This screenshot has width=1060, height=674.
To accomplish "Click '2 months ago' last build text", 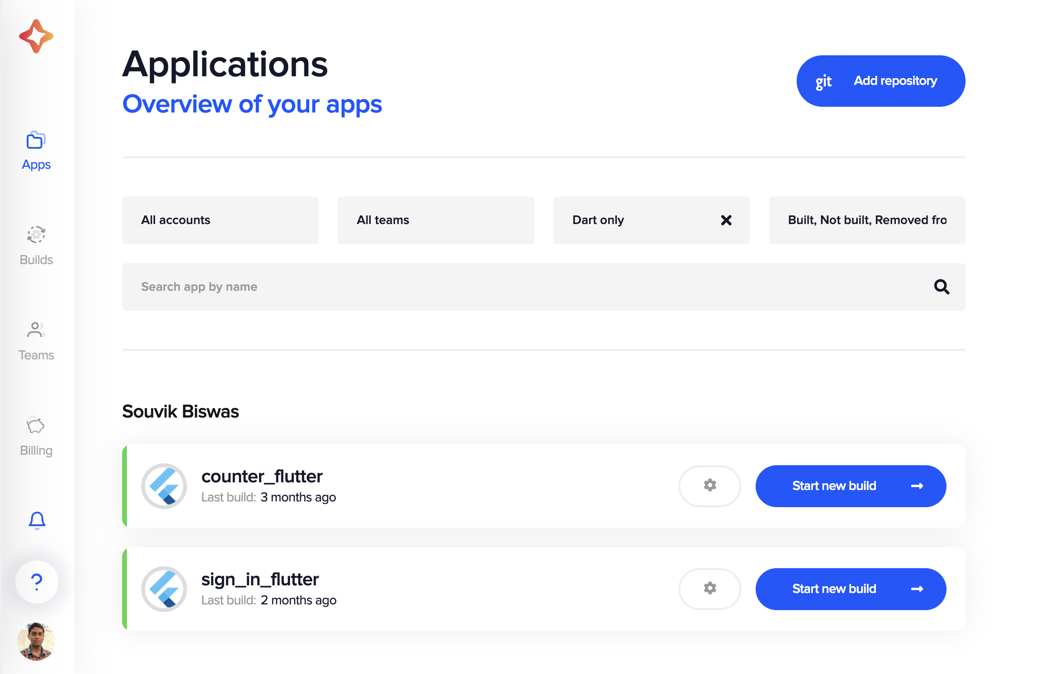I will point(299,600).
